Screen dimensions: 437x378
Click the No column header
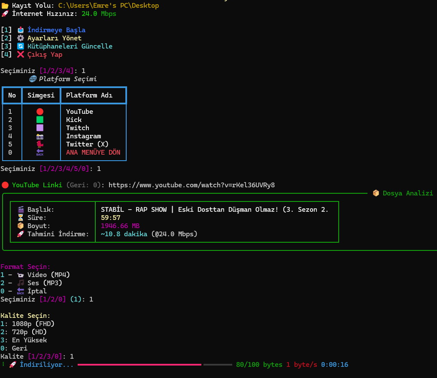(x=12, y=95)
